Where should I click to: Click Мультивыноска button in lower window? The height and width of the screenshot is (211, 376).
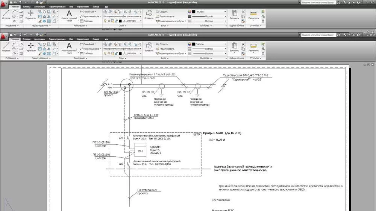[x=89, y=49]
